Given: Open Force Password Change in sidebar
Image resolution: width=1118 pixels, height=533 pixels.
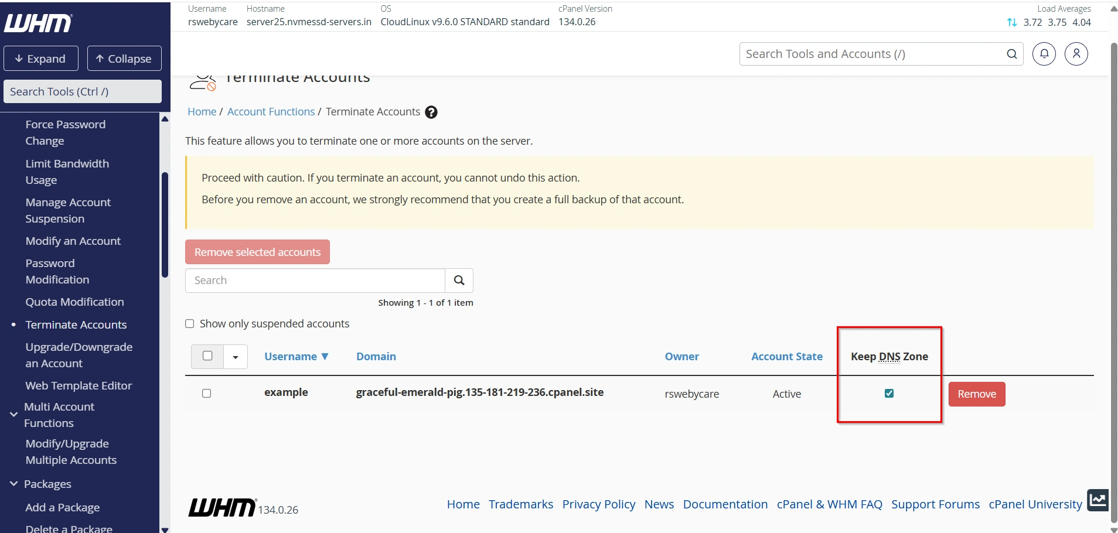Looking at the screenshot, I should 66,132.
